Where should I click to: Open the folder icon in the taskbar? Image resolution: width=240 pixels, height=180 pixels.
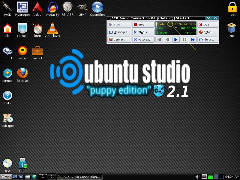click(28, 177)
